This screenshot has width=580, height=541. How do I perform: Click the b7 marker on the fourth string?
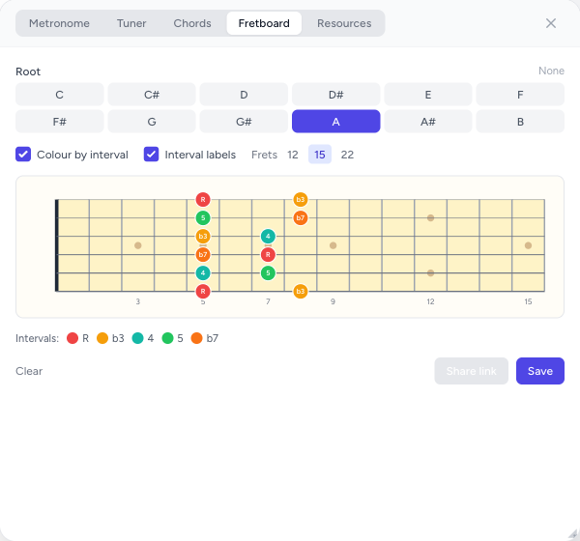tap(203, 254)
